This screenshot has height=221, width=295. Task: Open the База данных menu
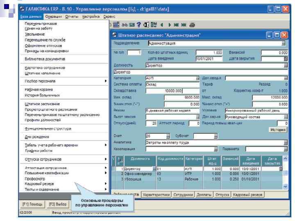[x=31, y=16]
